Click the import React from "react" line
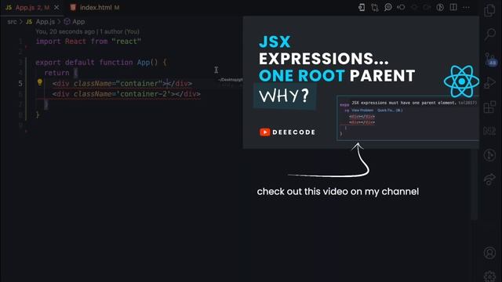This screenshot has width=502, height=282. [x=89, y=42]
